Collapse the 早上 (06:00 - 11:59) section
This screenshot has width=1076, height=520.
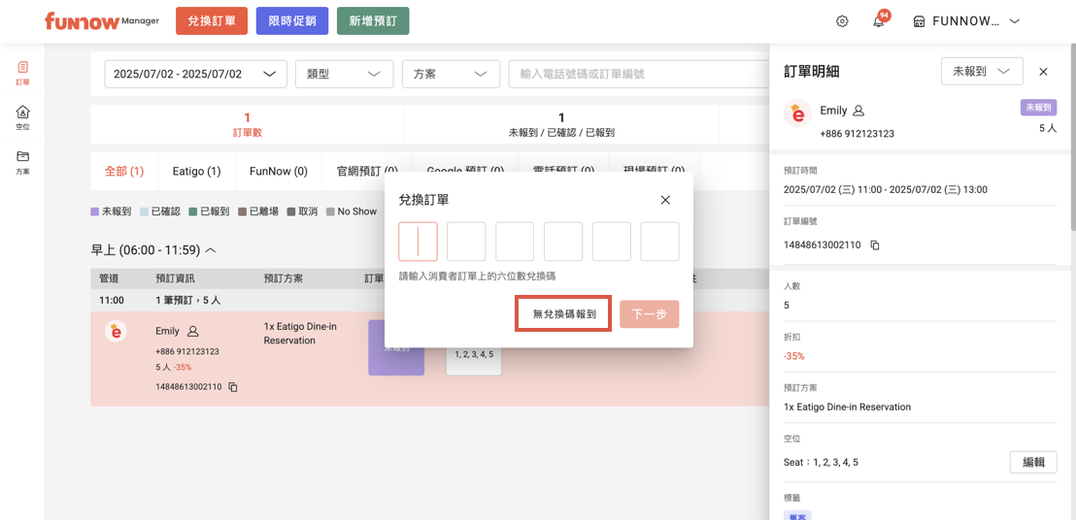(211, 250)
